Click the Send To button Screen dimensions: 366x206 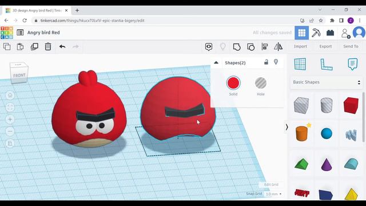tap(351, 46)
